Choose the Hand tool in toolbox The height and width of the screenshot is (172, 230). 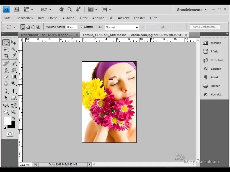[x=6, y=112]
